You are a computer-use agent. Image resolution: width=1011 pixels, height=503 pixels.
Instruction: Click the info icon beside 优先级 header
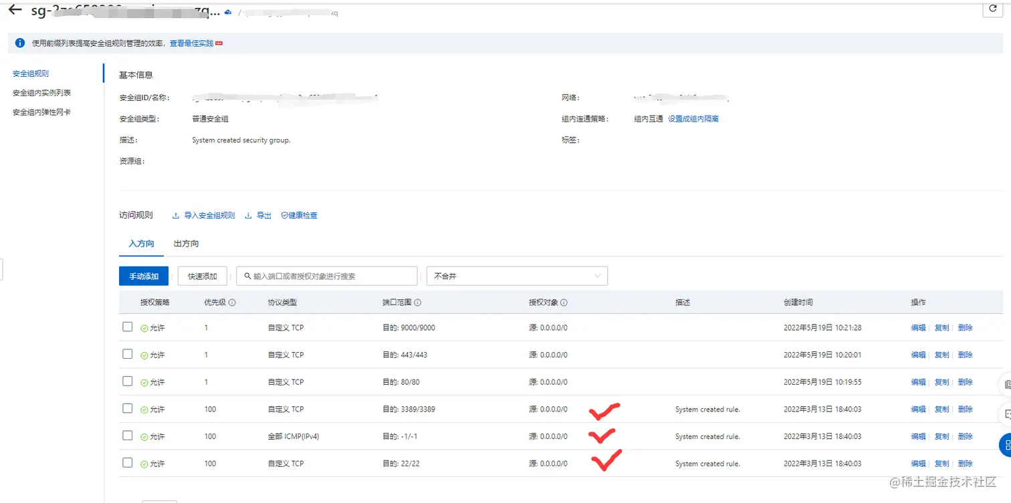pyautogui.click(x=232, y=303)
